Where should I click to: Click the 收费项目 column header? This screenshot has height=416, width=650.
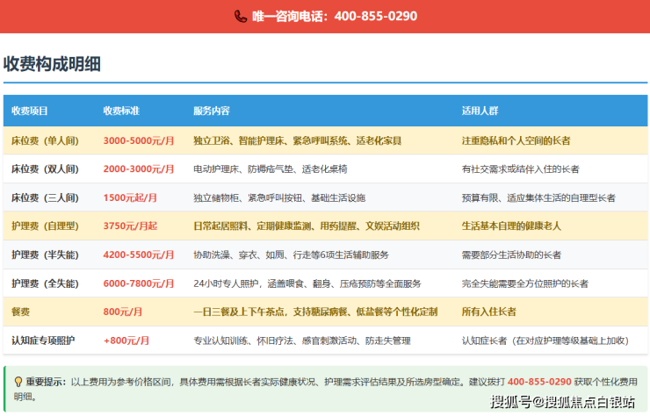point(30,111)
